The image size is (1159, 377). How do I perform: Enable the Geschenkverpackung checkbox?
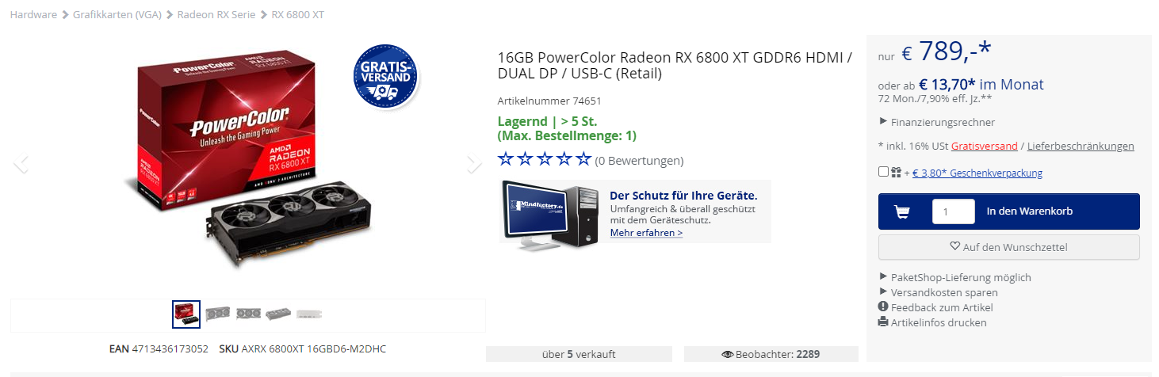[883, 173]
